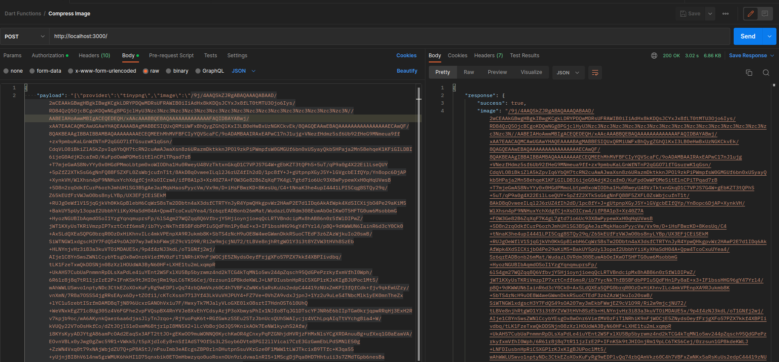Open the Pre-request Script tab

coord(171,56)
